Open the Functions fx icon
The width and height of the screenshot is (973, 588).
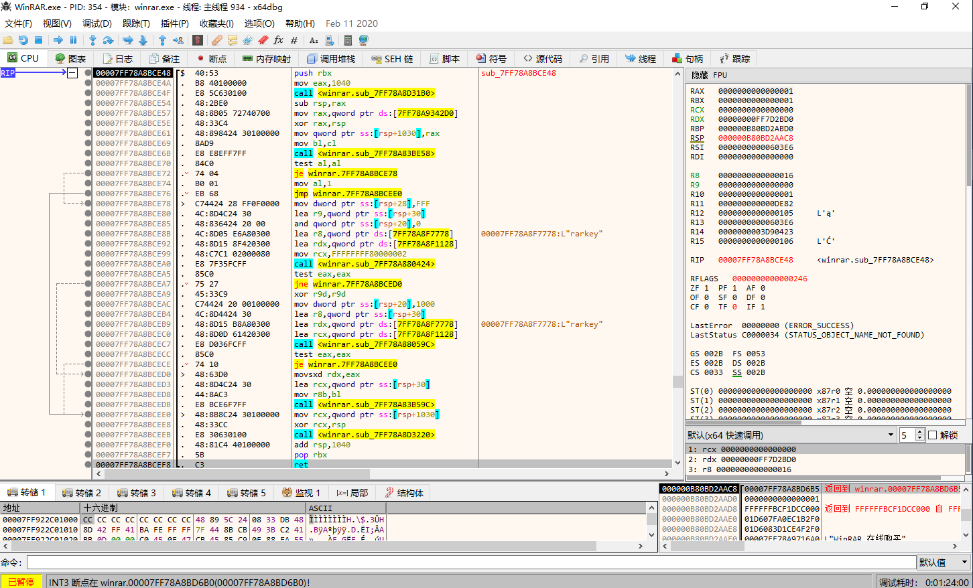tap(279, 40)
